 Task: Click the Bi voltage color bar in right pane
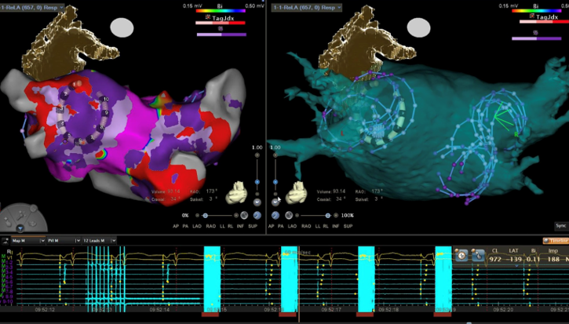coord(537,10)
